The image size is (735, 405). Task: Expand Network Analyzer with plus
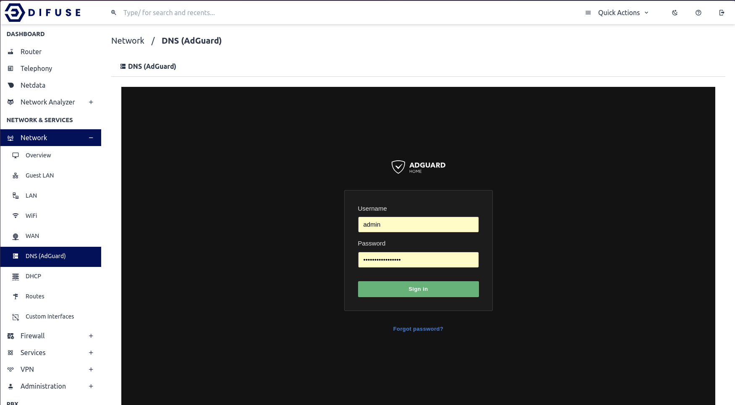(91, 102)
